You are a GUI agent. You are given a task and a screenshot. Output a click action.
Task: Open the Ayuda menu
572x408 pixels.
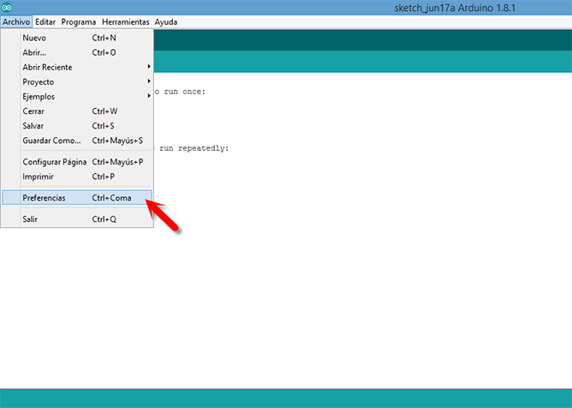pos(166,22)
